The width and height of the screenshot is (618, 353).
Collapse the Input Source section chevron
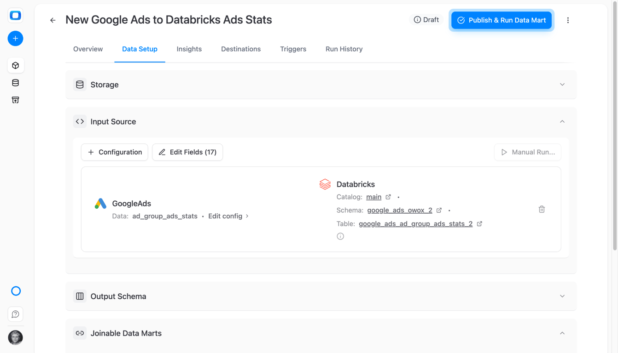tap(562, 122)
